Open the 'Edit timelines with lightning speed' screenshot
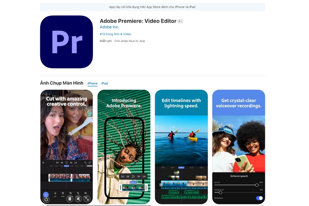The height and width of the screenshot is (206, 309). tap(181, 147)
